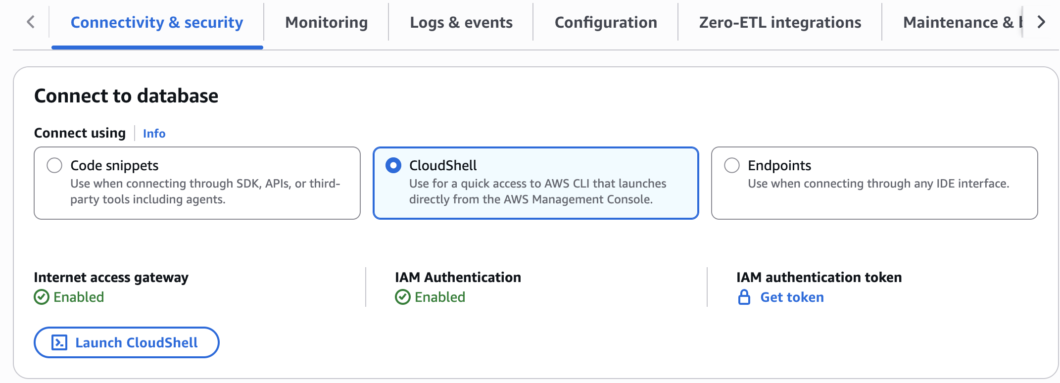Open the Logs & events tab
This screenshot has height=383, width=1060.
click(460, 22)
